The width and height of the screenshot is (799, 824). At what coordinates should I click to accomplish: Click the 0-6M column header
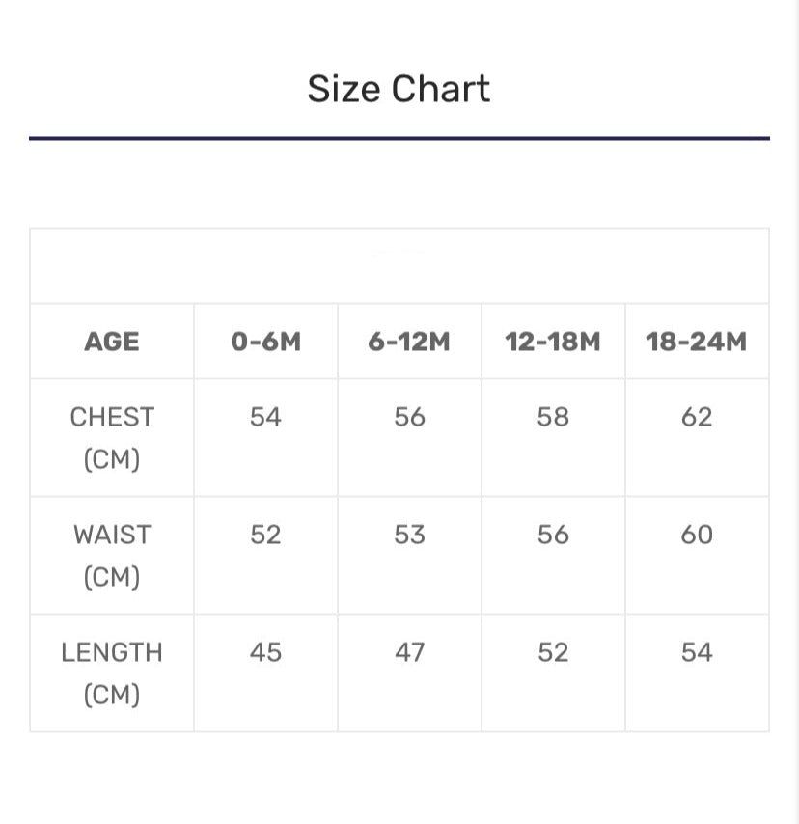265,342
